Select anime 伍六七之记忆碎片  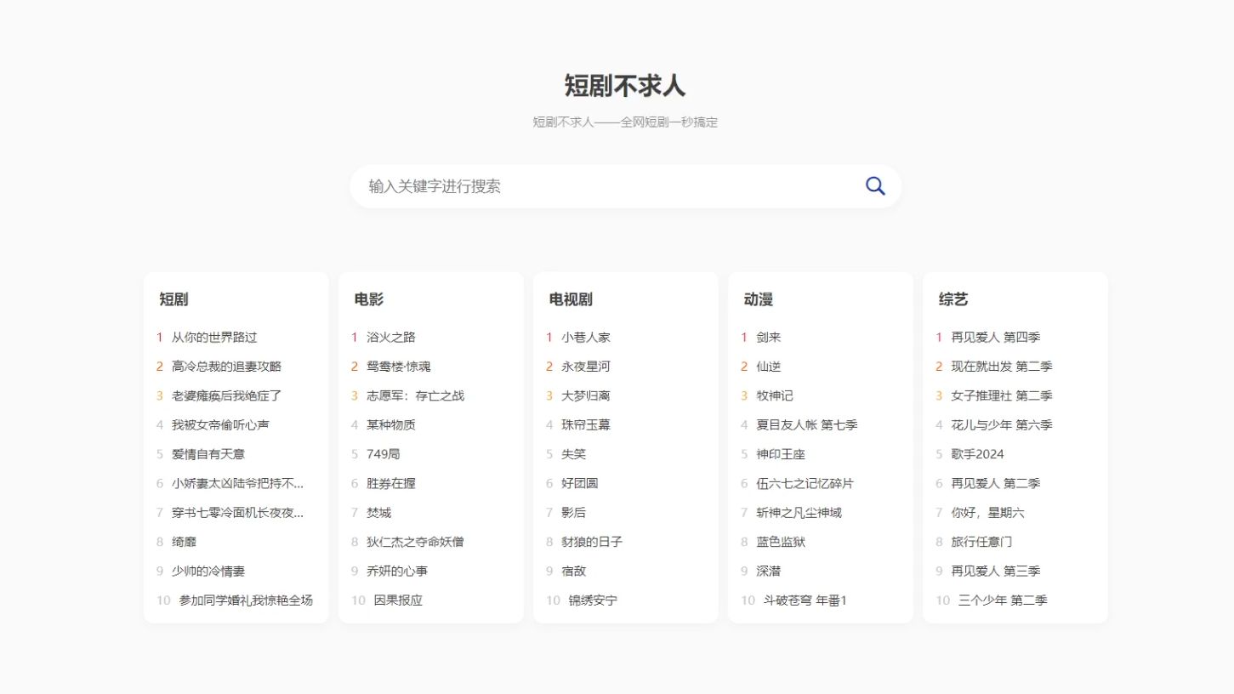805,483
